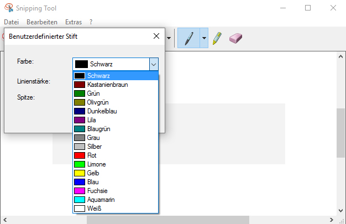
Task: Choose Grün in the color list
Action: 116,93
